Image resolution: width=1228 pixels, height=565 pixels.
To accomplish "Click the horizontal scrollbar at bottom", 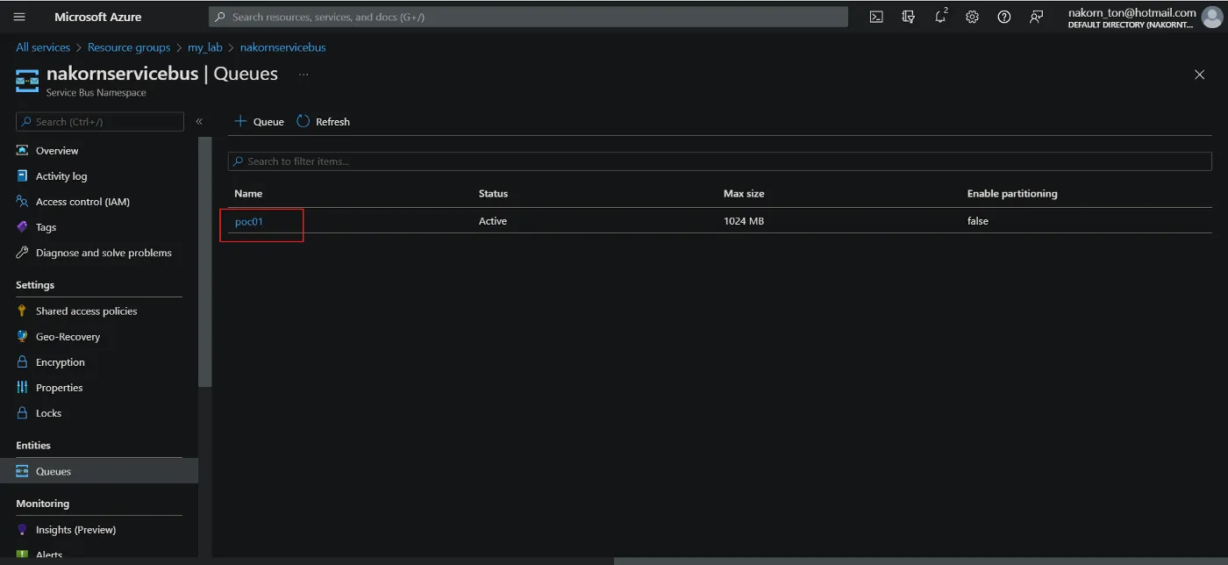I will click(x=920, y=561).
